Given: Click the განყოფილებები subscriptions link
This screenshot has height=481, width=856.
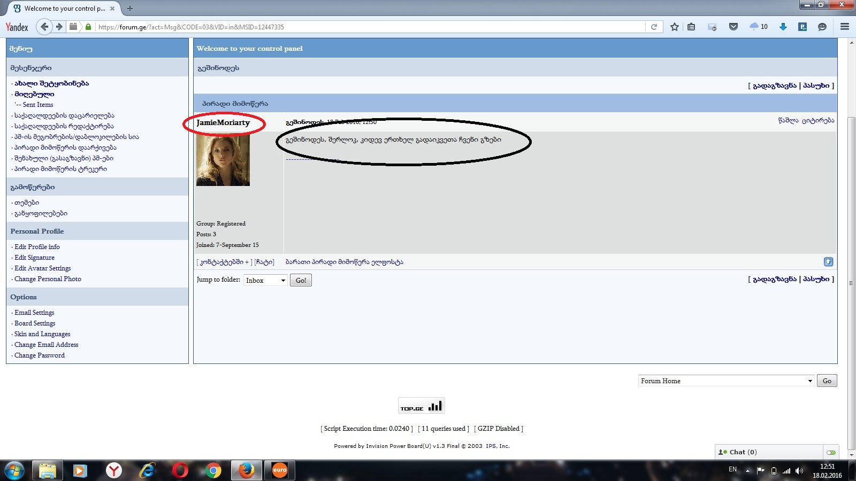Looking at the screenshot, I should tap(41, 213).
